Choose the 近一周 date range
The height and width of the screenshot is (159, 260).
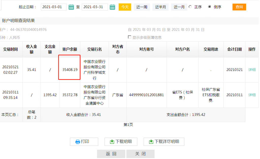coord(142,7)
